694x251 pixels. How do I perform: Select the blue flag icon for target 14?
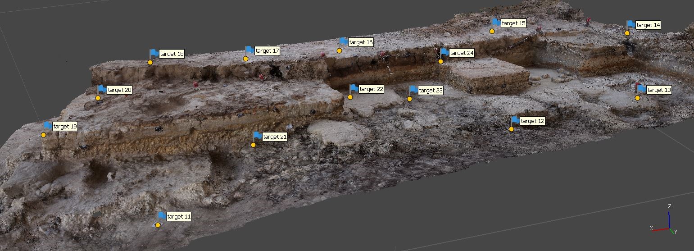pyautogui.click(x=630, y=24)
